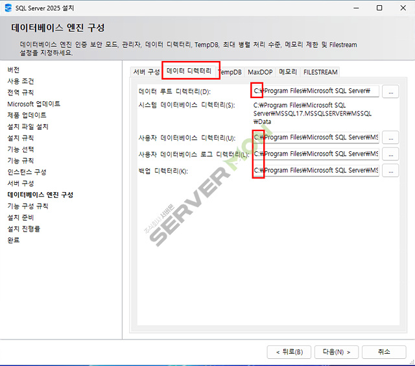Click the 데이터베이스 엔진 구성 step in sidebar
This screenshot has width=415, height=366.
point(40,195)
